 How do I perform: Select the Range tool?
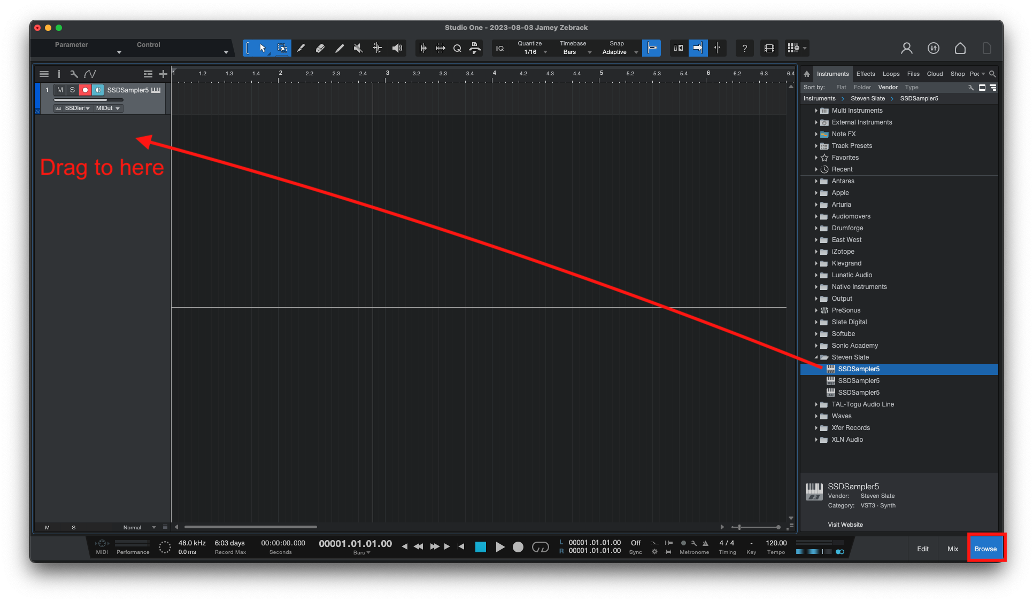(x=282, y=48)
